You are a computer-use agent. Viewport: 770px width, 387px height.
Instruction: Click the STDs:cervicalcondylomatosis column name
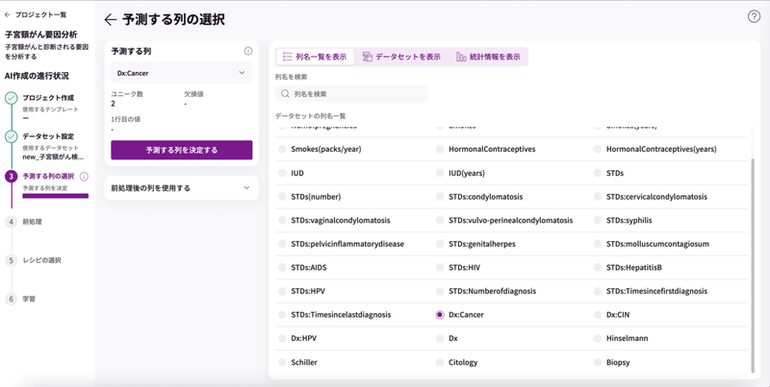[656, 197]
